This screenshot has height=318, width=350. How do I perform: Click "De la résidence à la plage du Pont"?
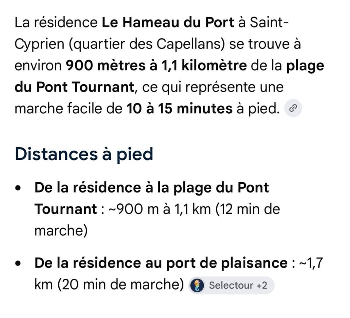(x=152, y=188)
